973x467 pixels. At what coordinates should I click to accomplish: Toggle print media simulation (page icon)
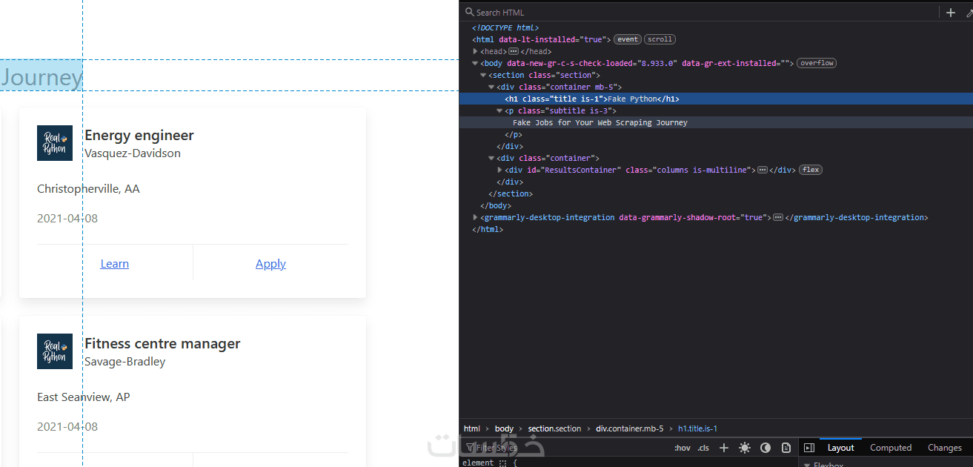pyautogui.click(x=786, y=448)
